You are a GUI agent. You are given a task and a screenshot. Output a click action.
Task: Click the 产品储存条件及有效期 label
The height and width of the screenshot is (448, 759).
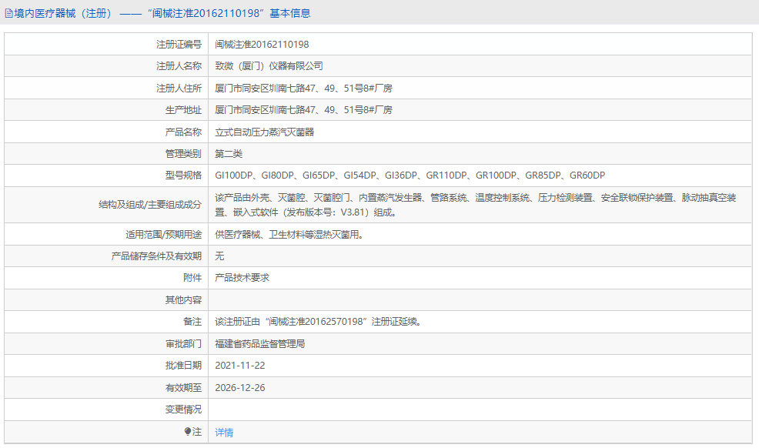pyautogui.click(x=156, y=256)
